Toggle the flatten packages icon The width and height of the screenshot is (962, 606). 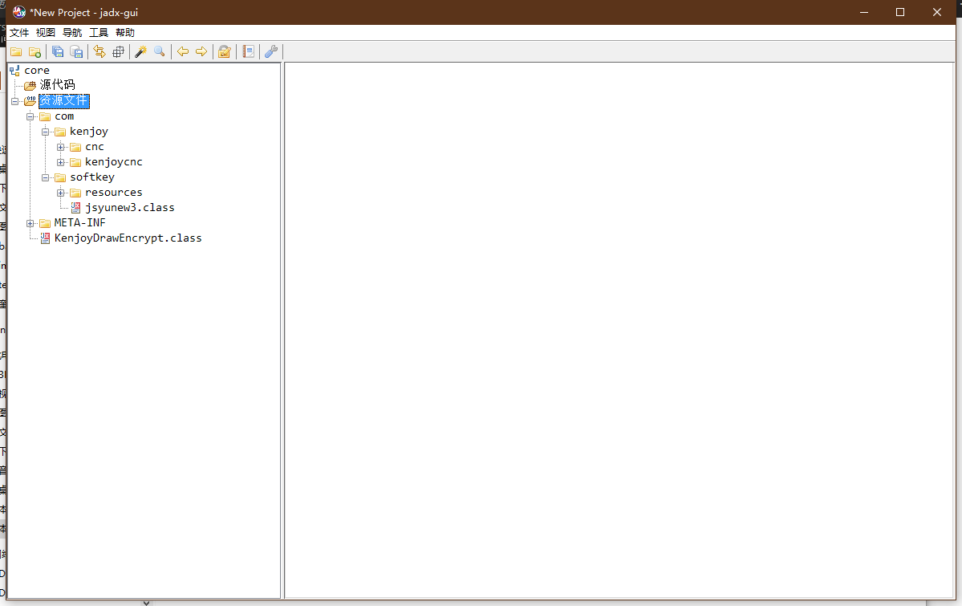pos(119,52)
